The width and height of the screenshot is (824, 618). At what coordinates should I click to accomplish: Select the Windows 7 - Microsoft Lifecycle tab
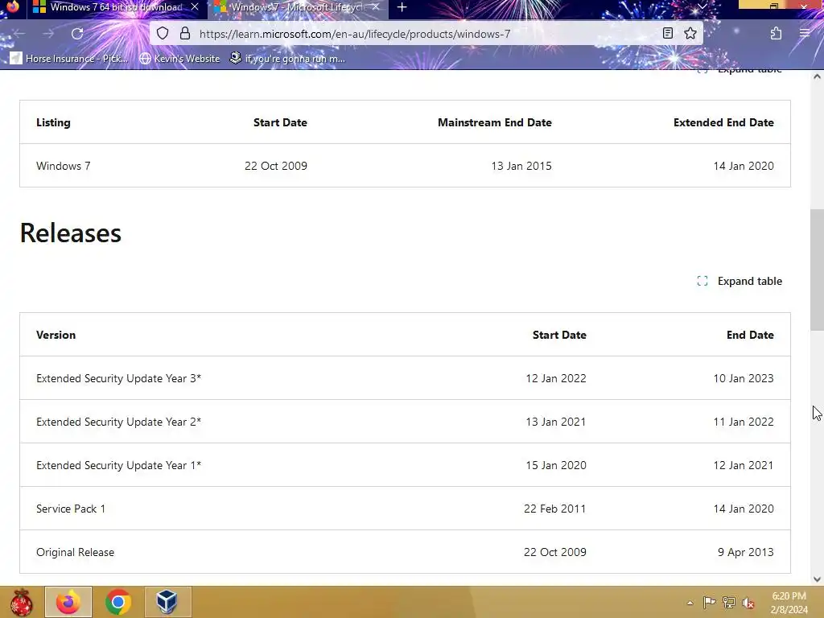tap(298, 7)
